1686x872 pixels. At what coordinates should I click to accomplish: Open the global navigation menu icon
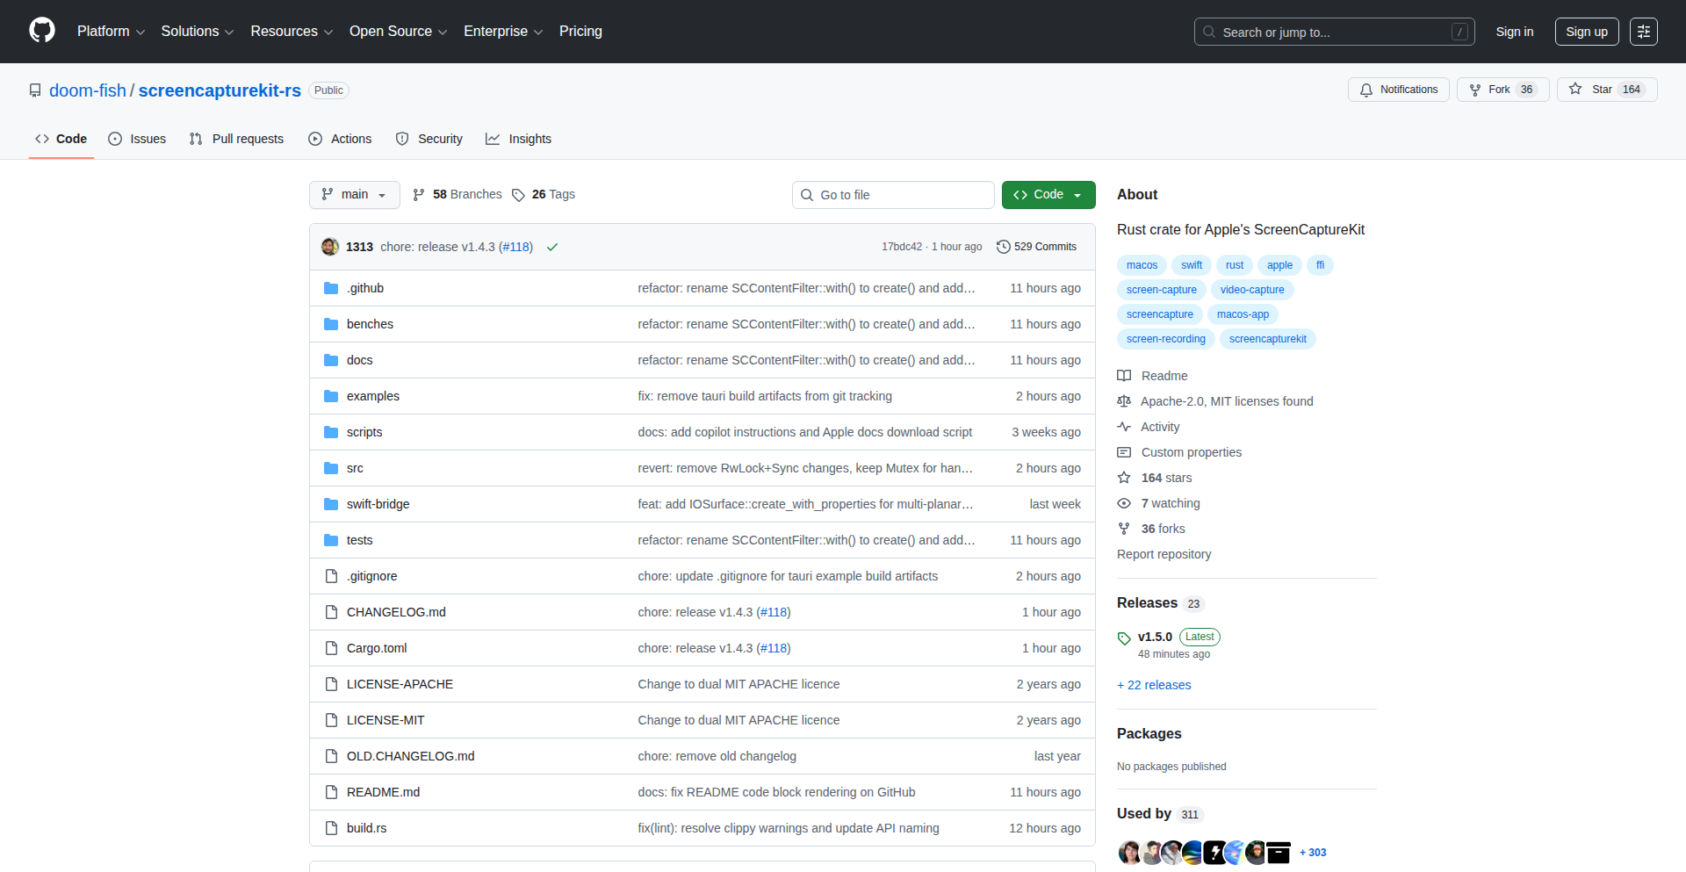point(1643,32)
